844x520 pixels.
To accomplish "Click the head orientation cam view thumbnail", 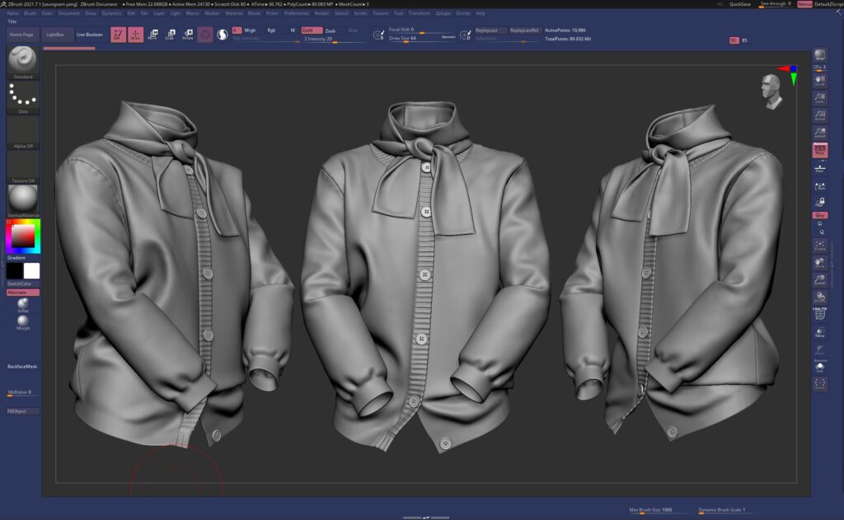I will click(771, 91).
